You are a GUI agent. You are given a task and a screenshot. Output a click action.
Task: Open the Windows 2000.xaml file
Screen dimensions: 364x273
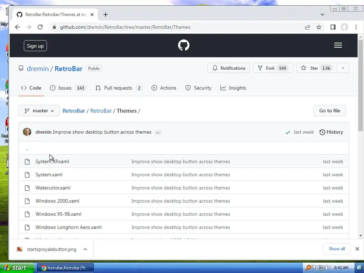click(57, 201)
